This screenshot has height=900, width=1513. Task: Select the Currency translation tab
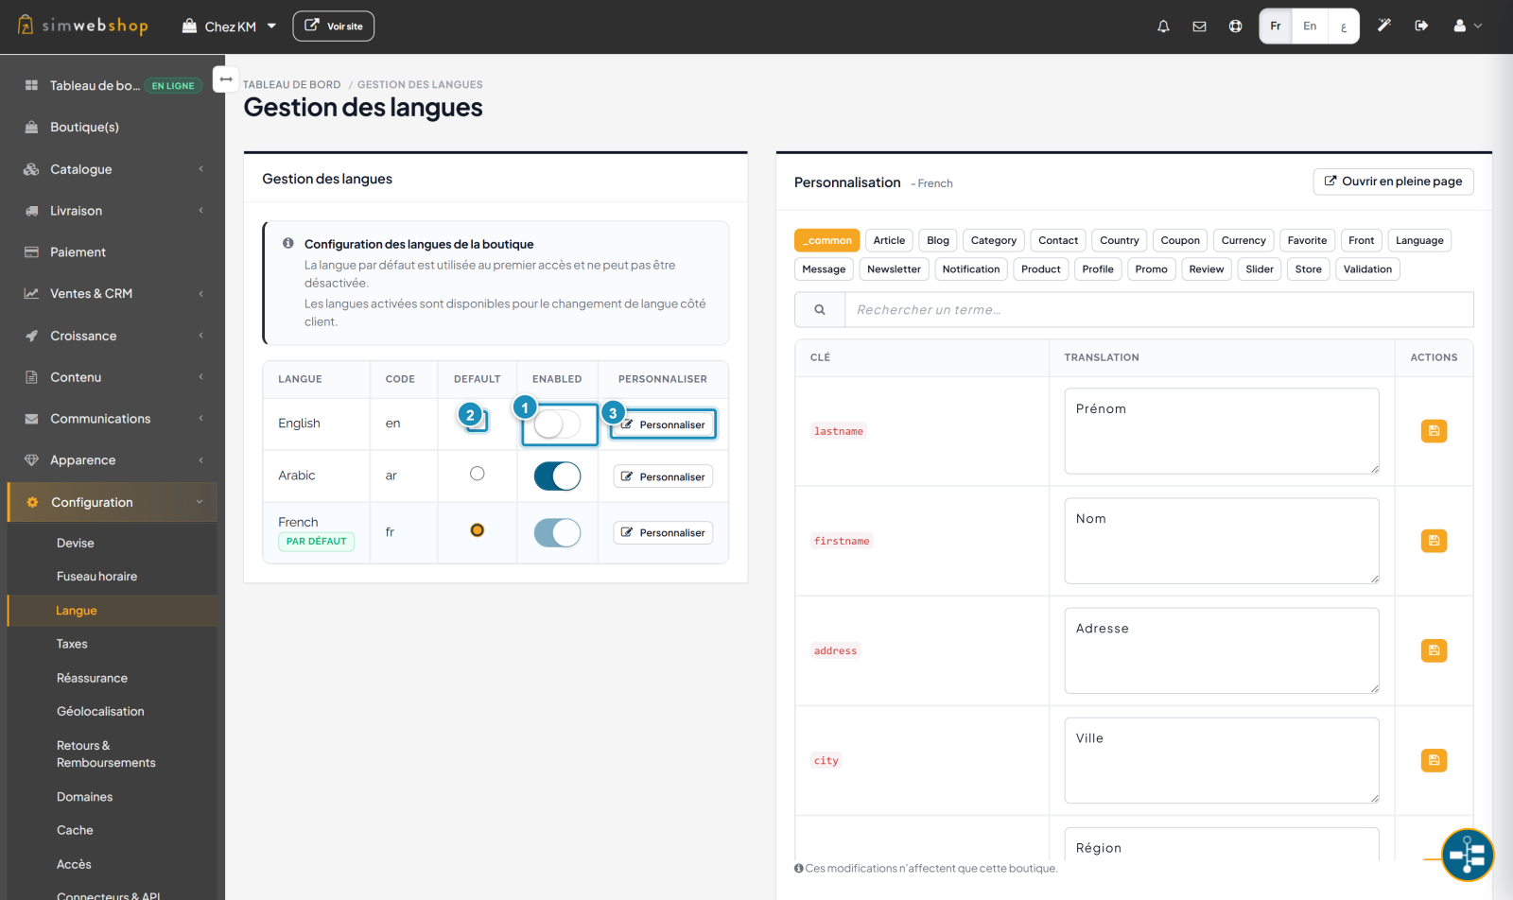click(x=1243, y=240)
